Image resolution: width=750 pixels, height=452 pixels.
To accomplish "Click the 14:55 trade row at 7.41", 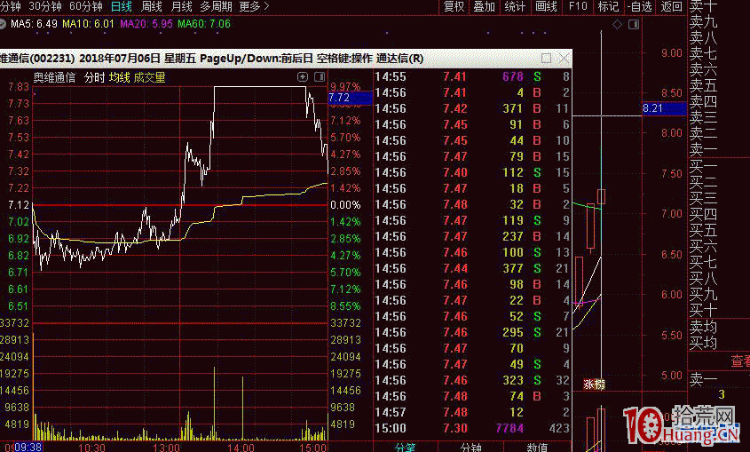I will (472, 76).
